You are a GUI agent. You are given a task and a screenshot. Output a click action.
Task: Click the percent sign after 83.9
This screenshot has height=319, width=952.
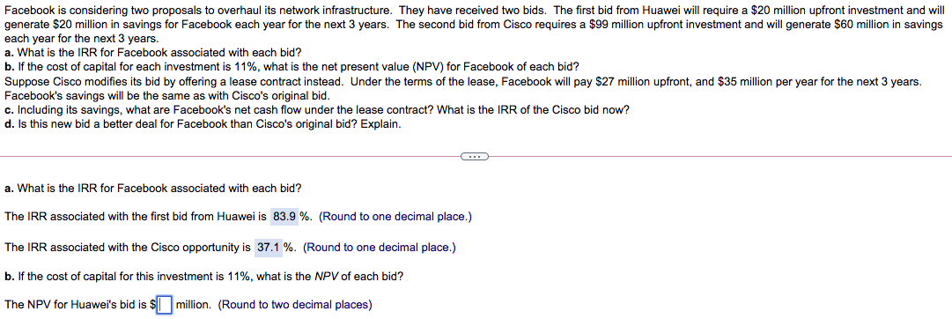[x=306, y=218]
